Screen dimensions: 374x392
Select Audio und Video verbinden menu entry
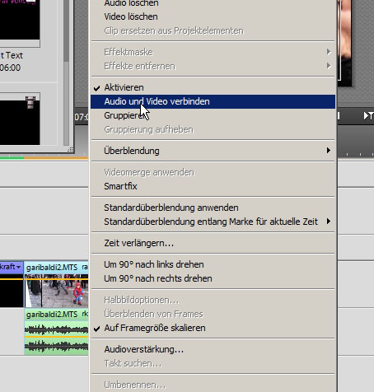213,101
